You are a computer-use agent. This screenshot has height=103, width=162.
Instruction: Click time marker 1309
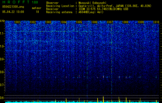(x=141, y=22)
